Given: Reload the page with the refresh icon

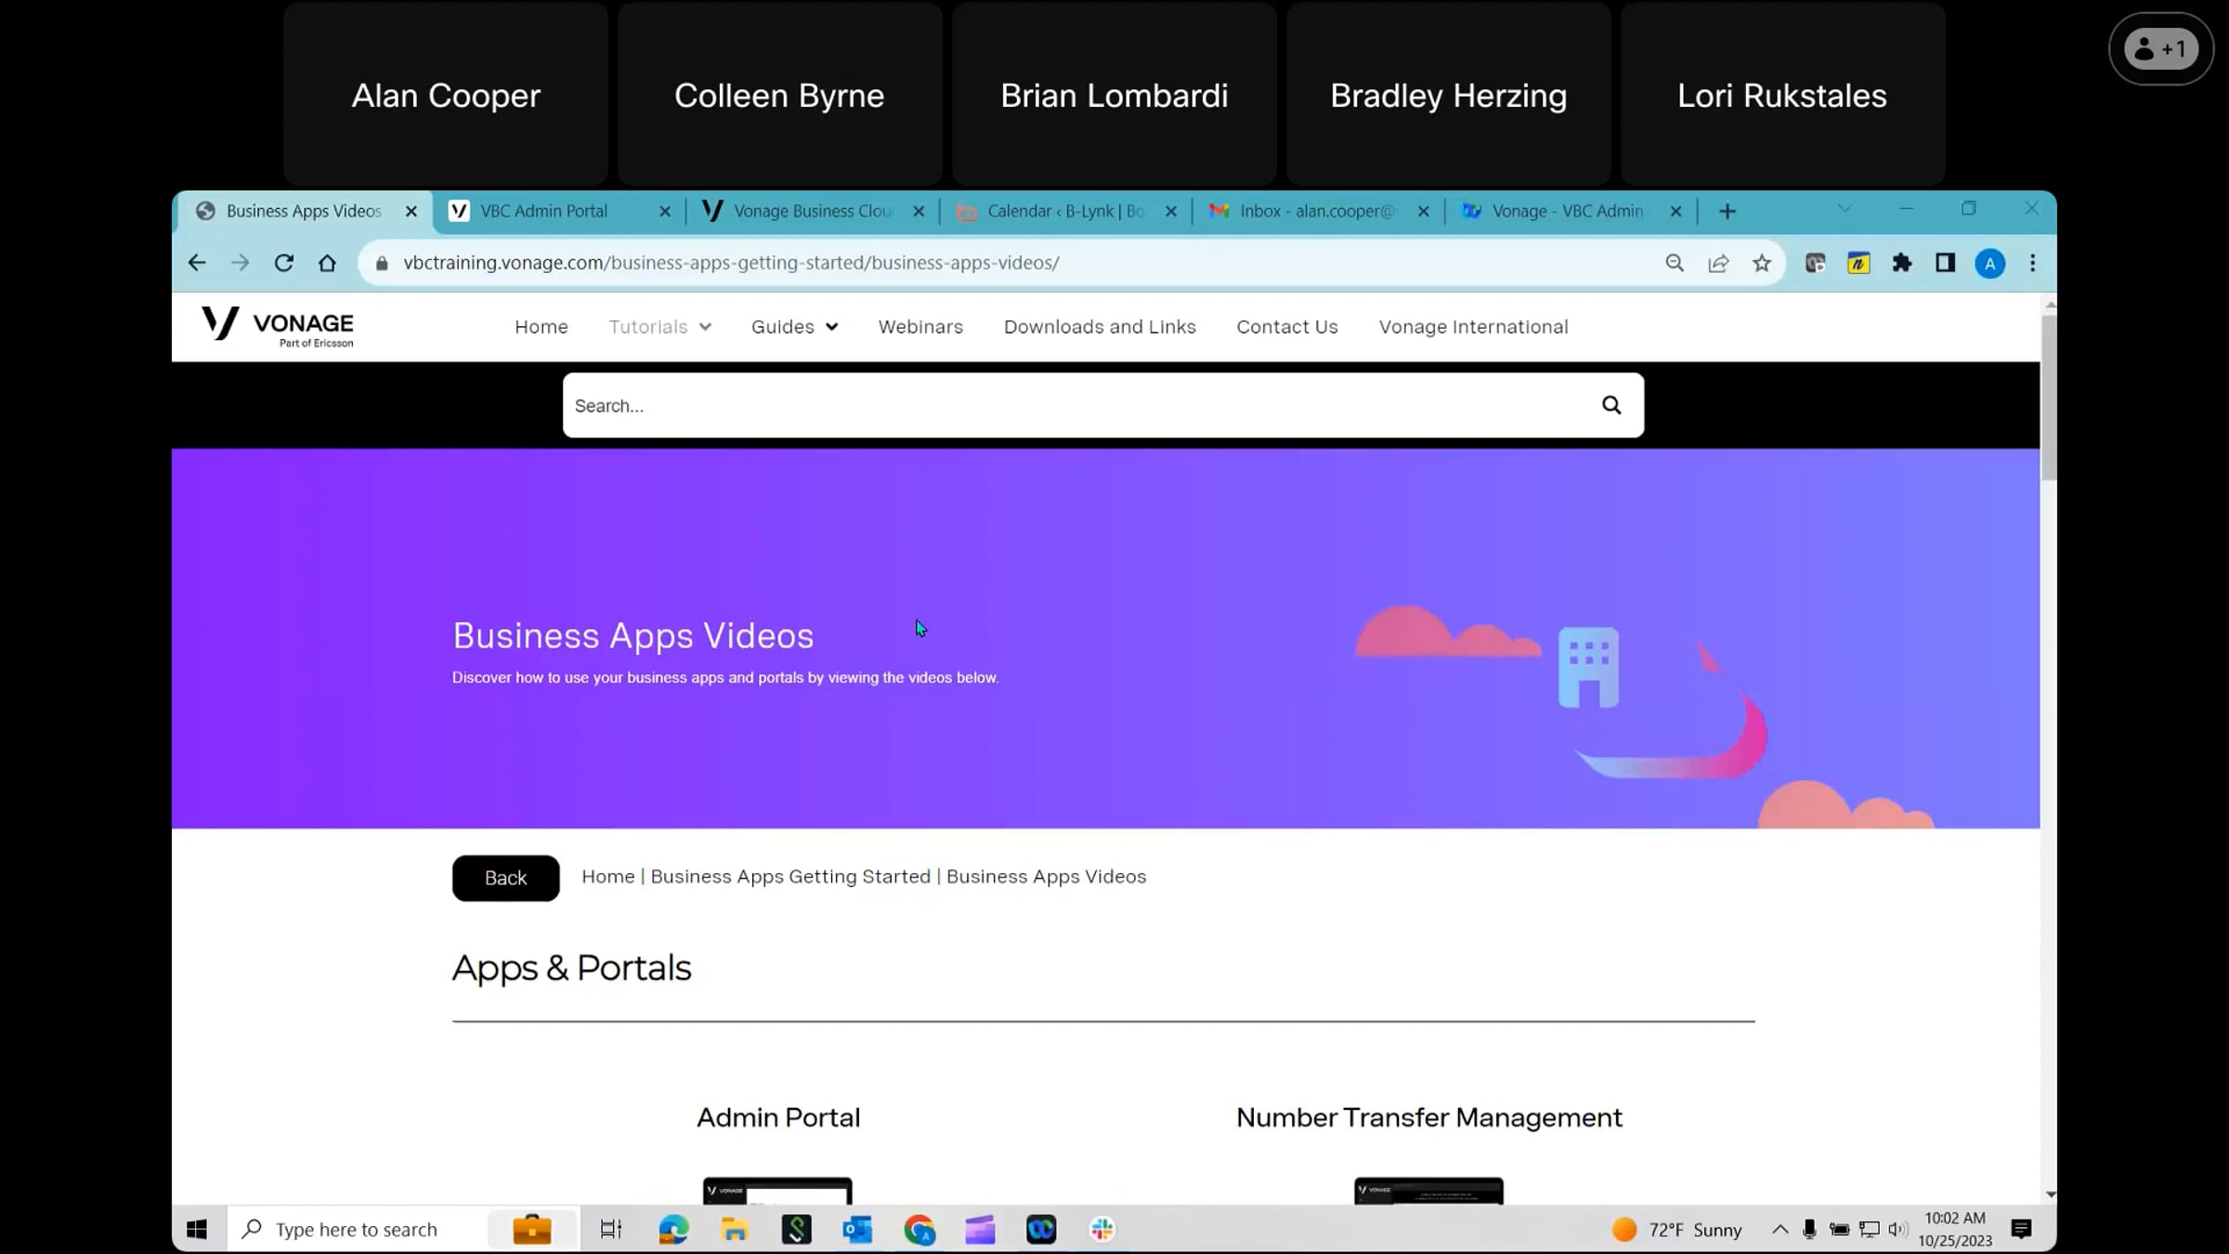Looking at the screenshot, I should 284,263.
